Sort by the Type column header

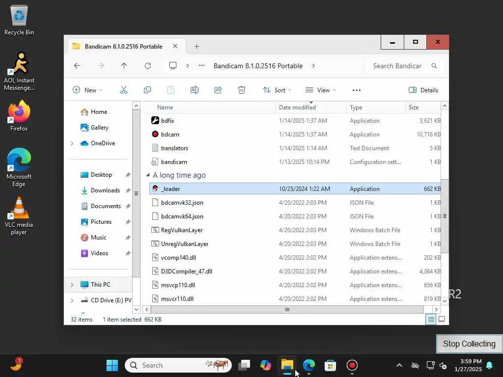pos(376,108)
